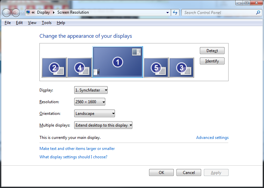Click the Back navigation arrow

coord(7,13)
